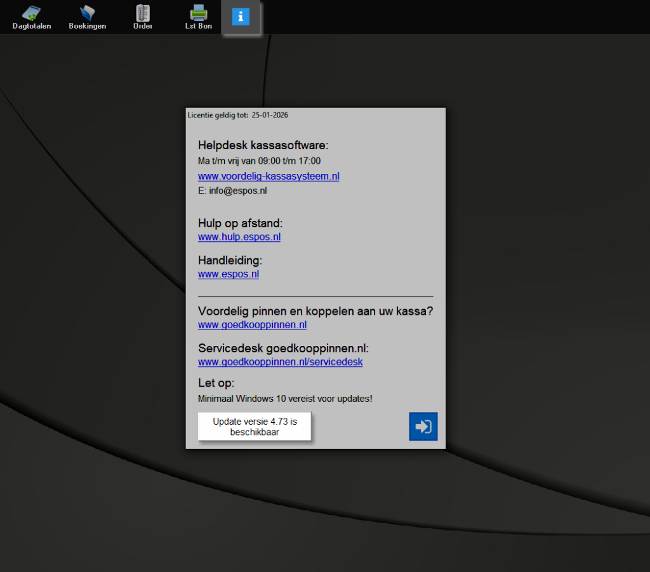Open the www.goedkooppinnen.nl/servicedesk link
650x572 pixels.
280,362
